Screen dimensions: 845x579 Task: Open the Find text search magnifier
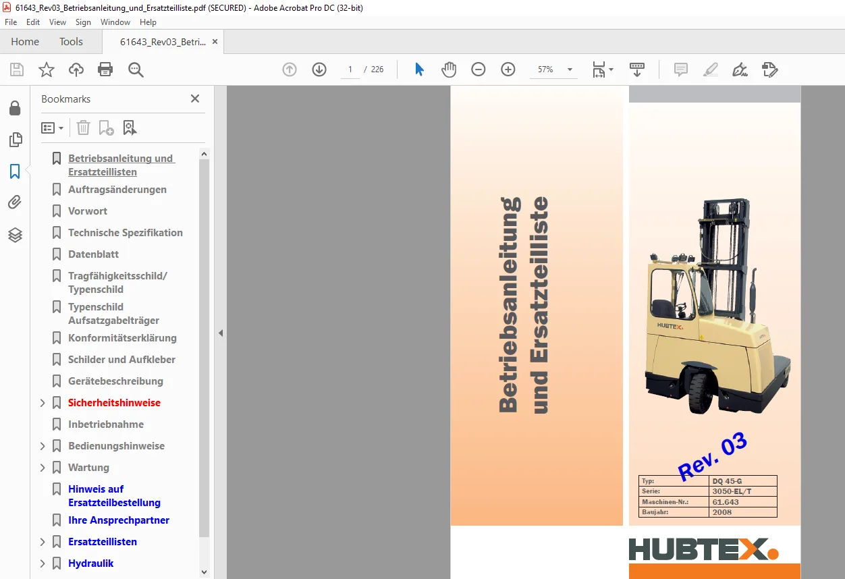click(x=136, y=70)
